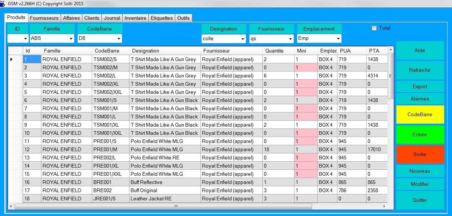
Task: Create a product with Nouveau
Action: click(x=420, y=171)
